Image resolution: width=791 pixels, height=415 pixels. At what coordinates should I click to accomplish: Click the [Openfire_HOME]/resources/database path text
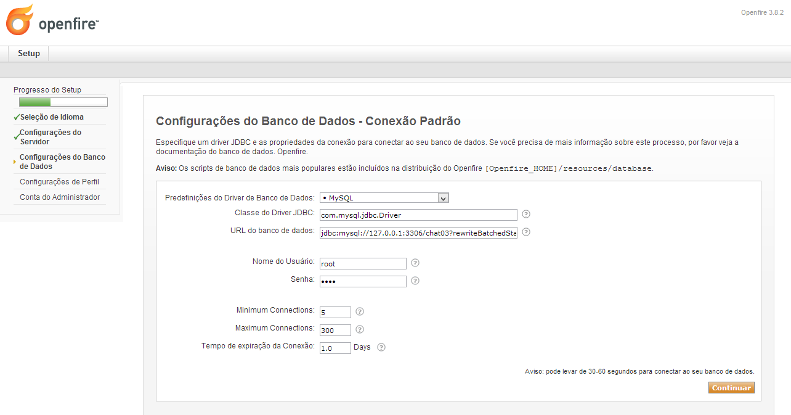click(569, 168)
